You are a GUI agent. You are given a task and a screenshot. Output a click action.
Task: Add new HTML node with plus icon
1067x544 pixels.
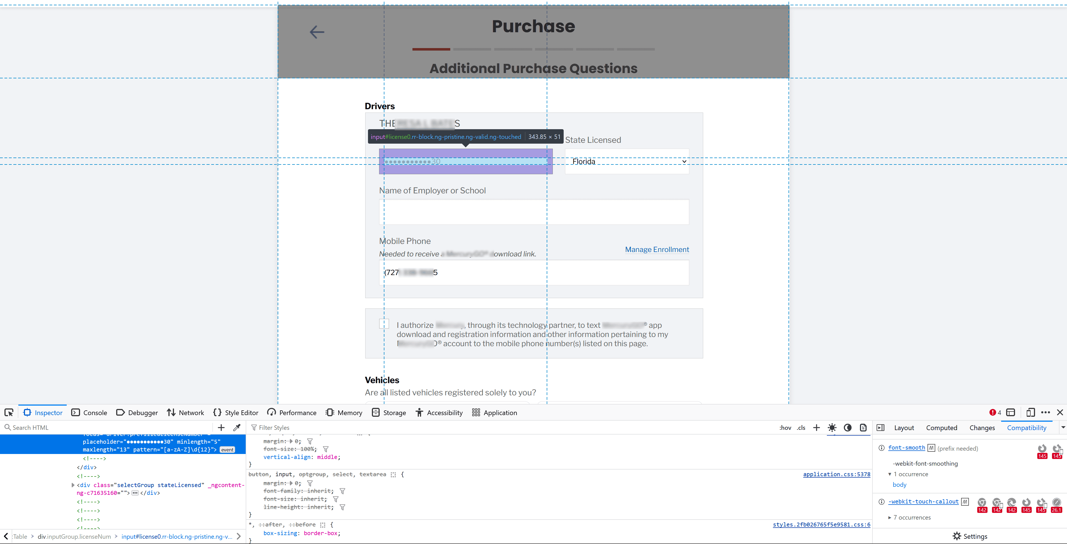coord(221,428)
